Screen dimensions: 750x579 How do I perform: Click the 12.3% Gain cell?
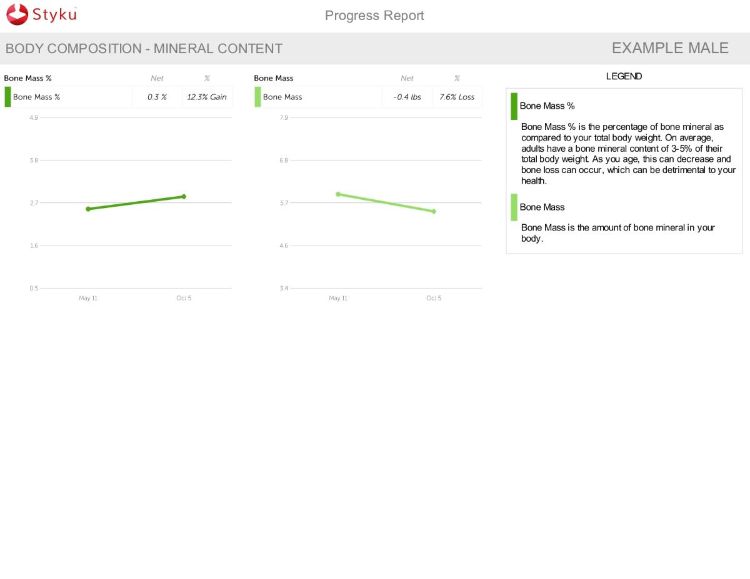coord(207,97)
